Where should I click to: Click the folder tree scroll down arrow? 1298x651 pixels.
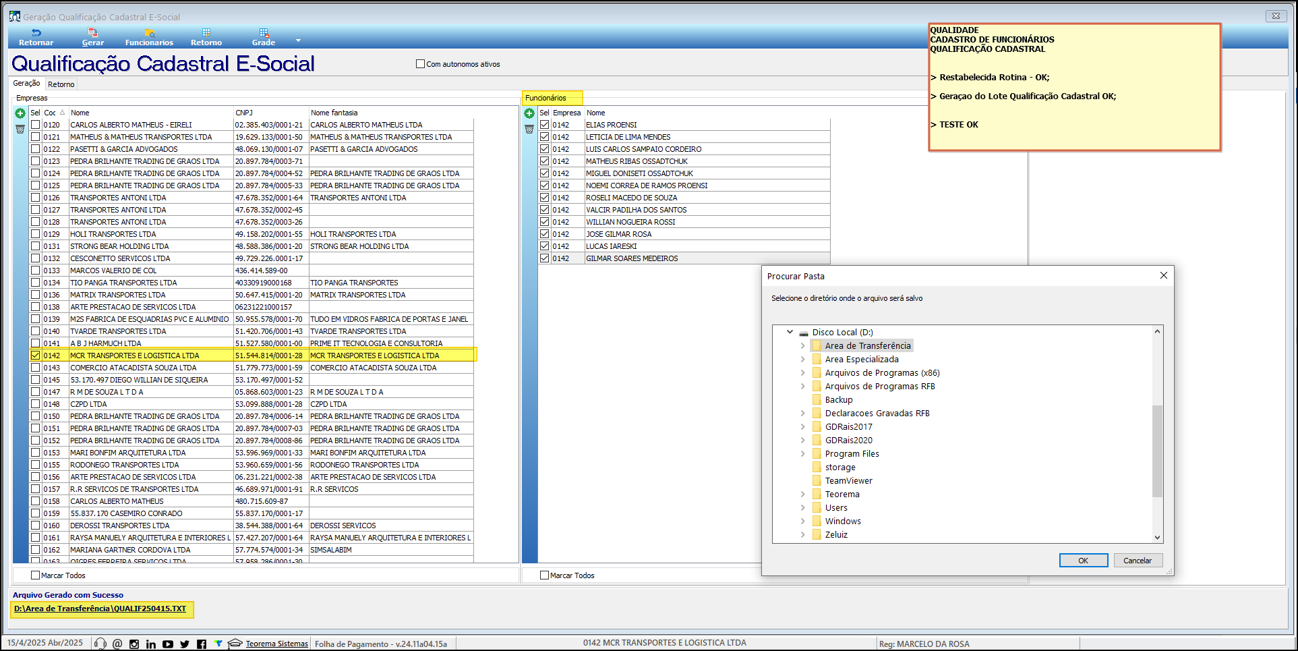coord(1157,538)
